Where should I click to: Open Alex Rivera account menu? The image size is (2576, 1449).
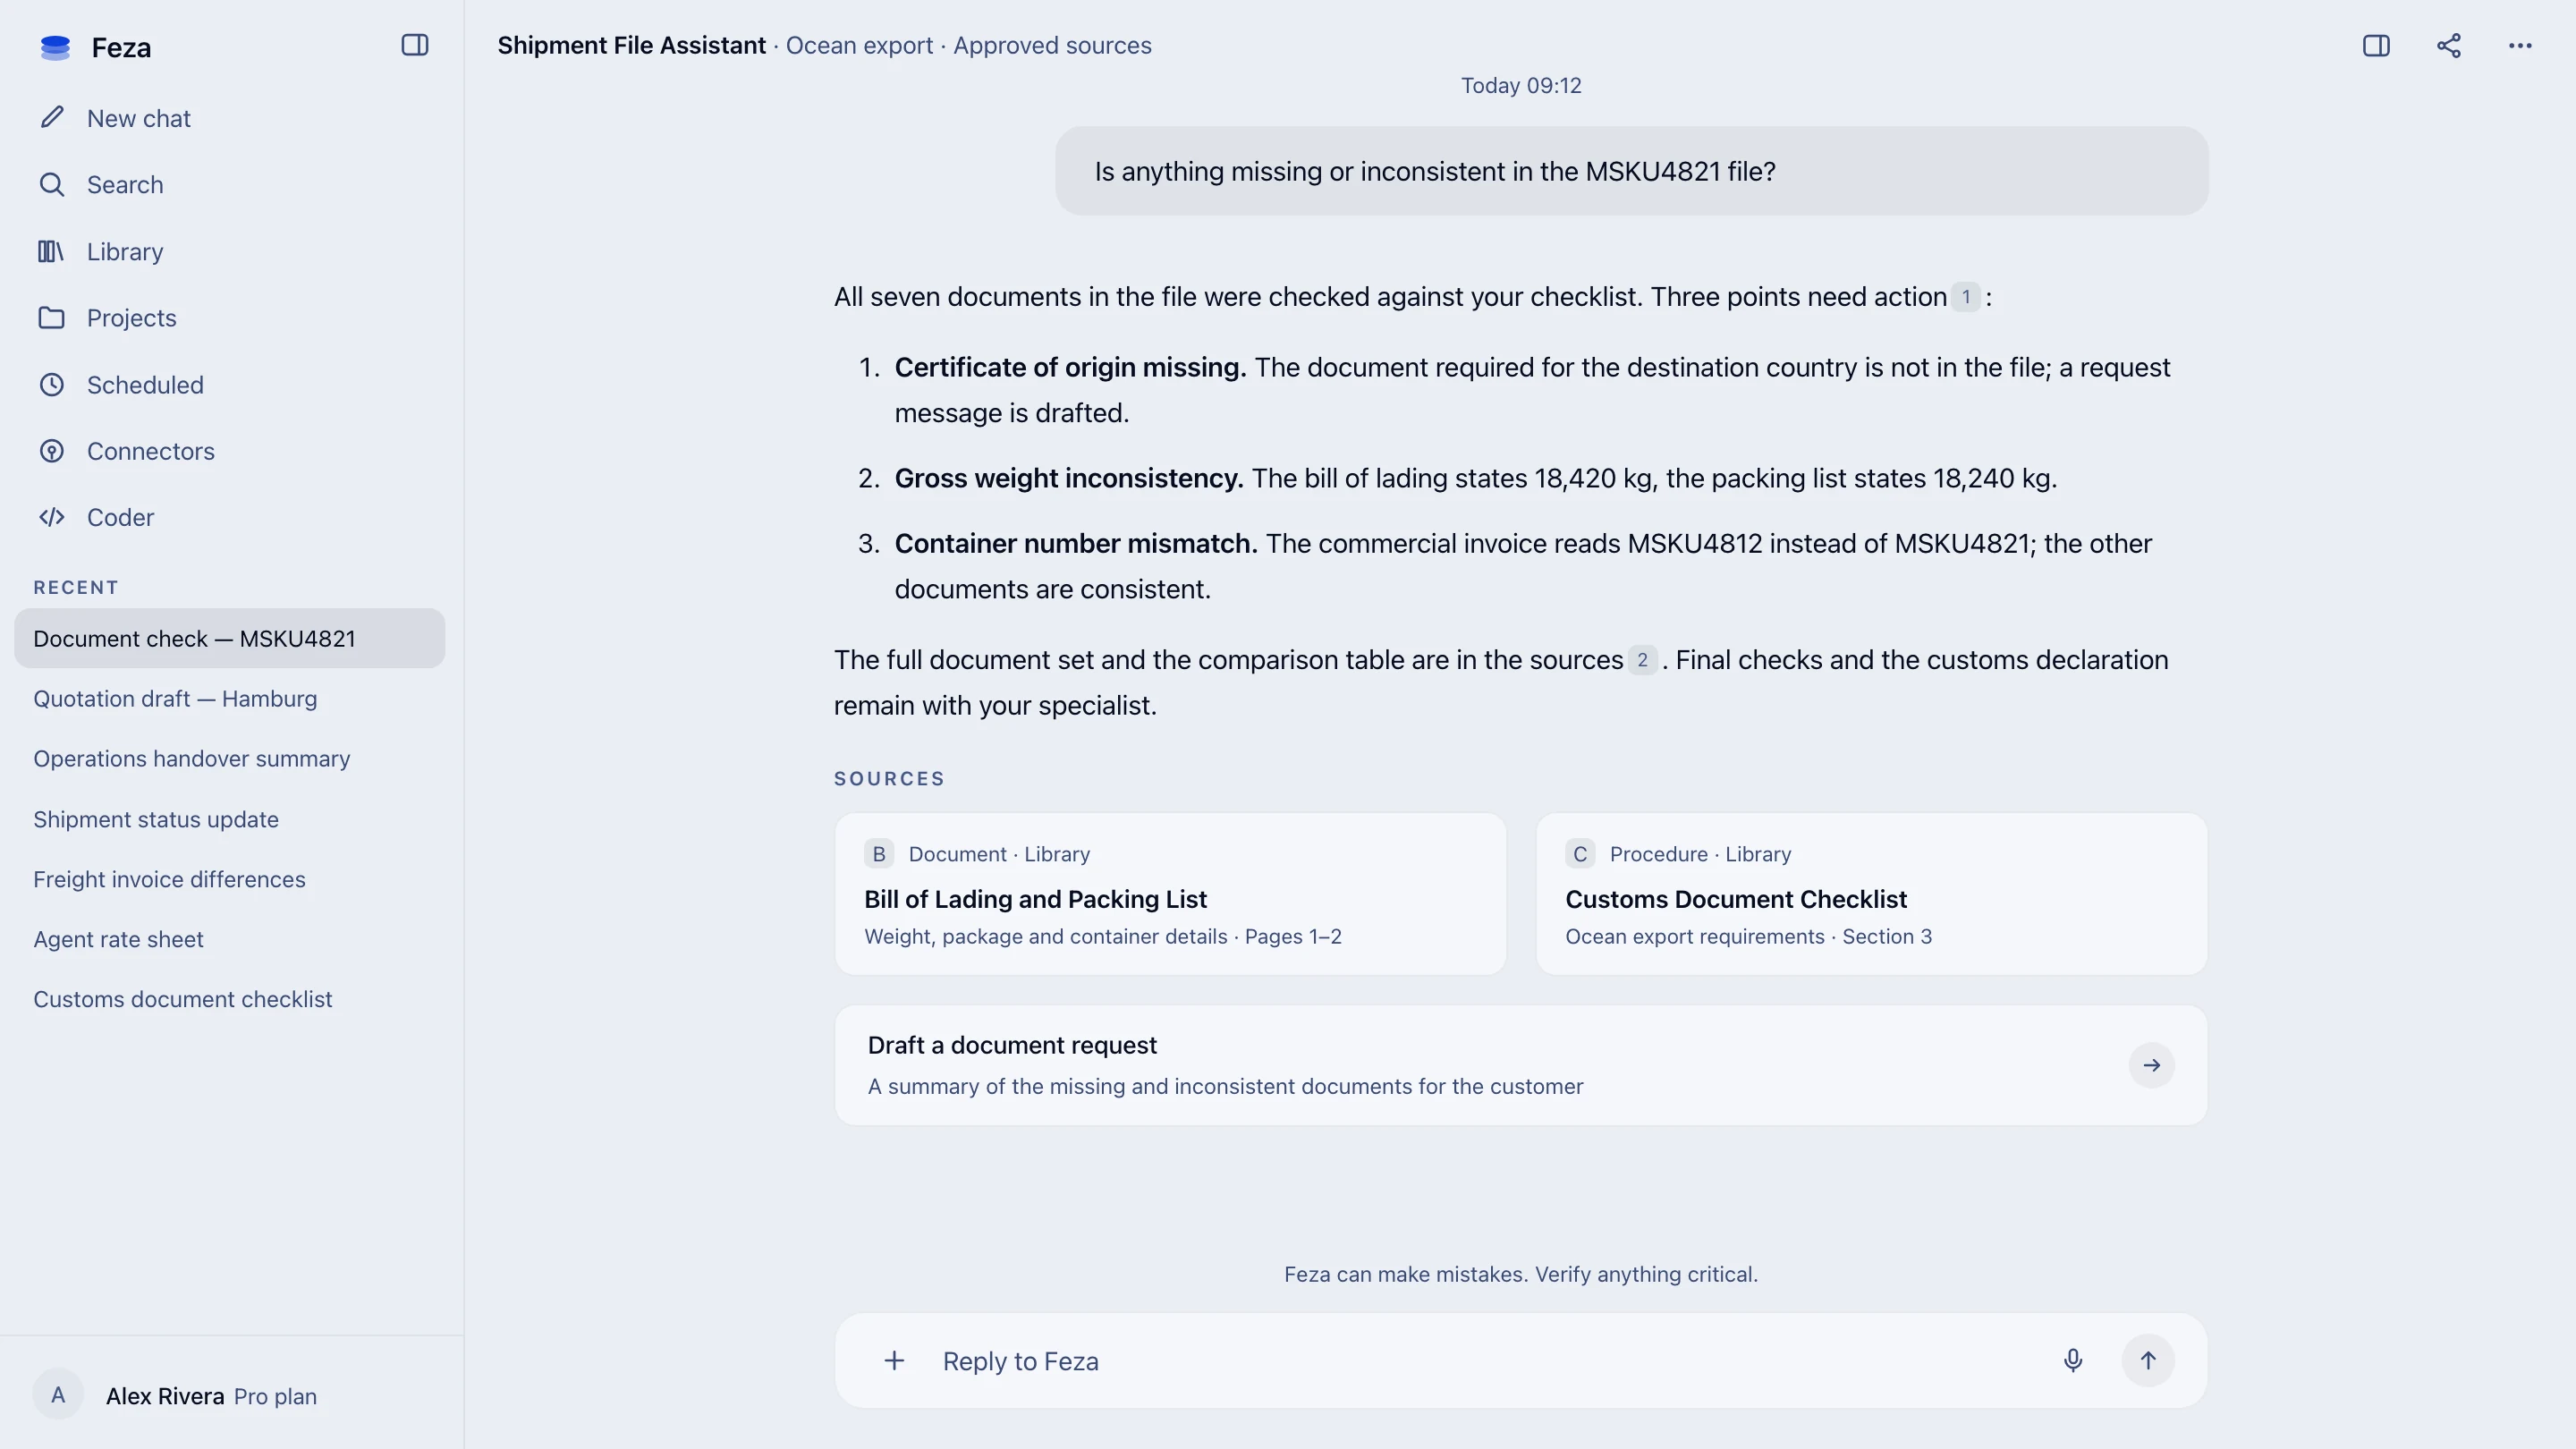click(231, 1396)
